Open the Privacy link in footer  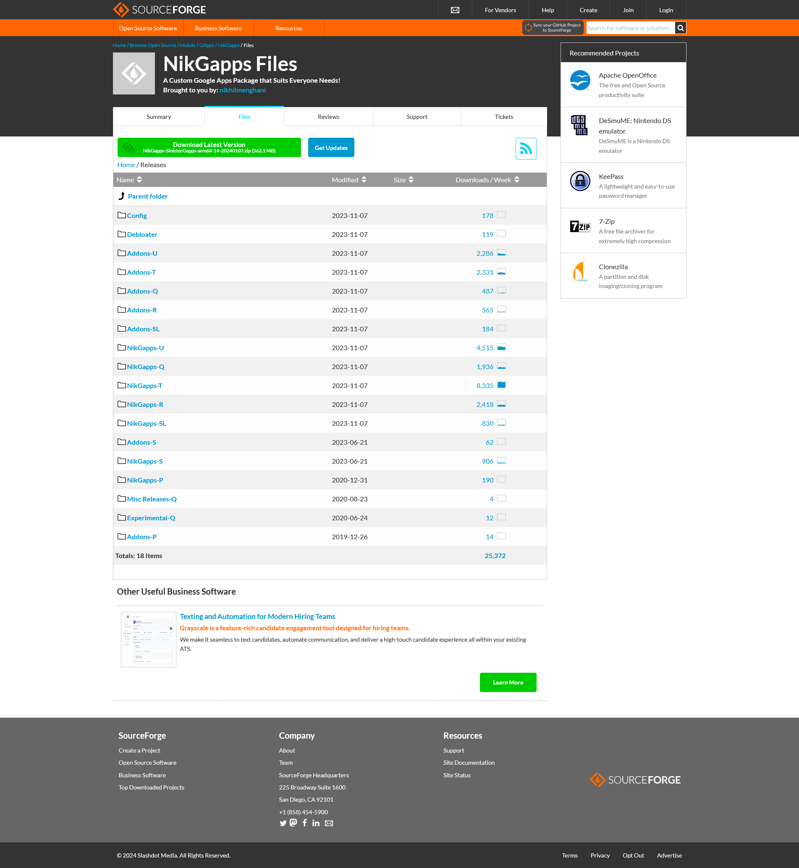[x=600, y=855]
